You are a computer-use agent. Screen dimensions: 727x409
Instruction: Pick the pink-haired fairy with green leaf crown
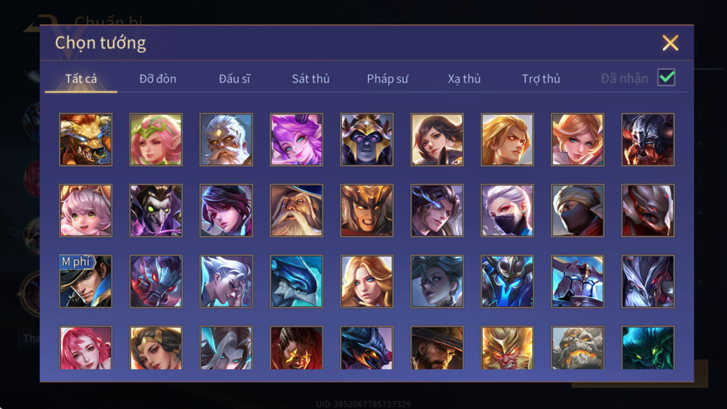[x=156, y=140]
